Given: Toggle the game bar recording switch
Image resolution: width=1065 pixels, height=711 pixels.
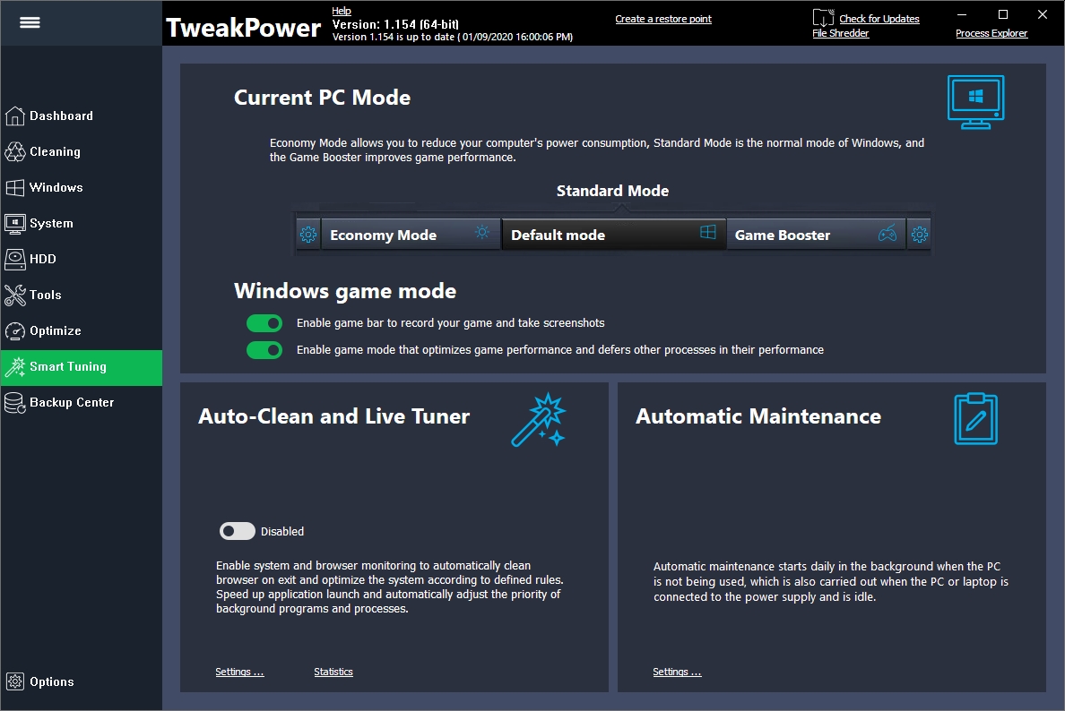Looking at the screenshot, I should [264, 323].
